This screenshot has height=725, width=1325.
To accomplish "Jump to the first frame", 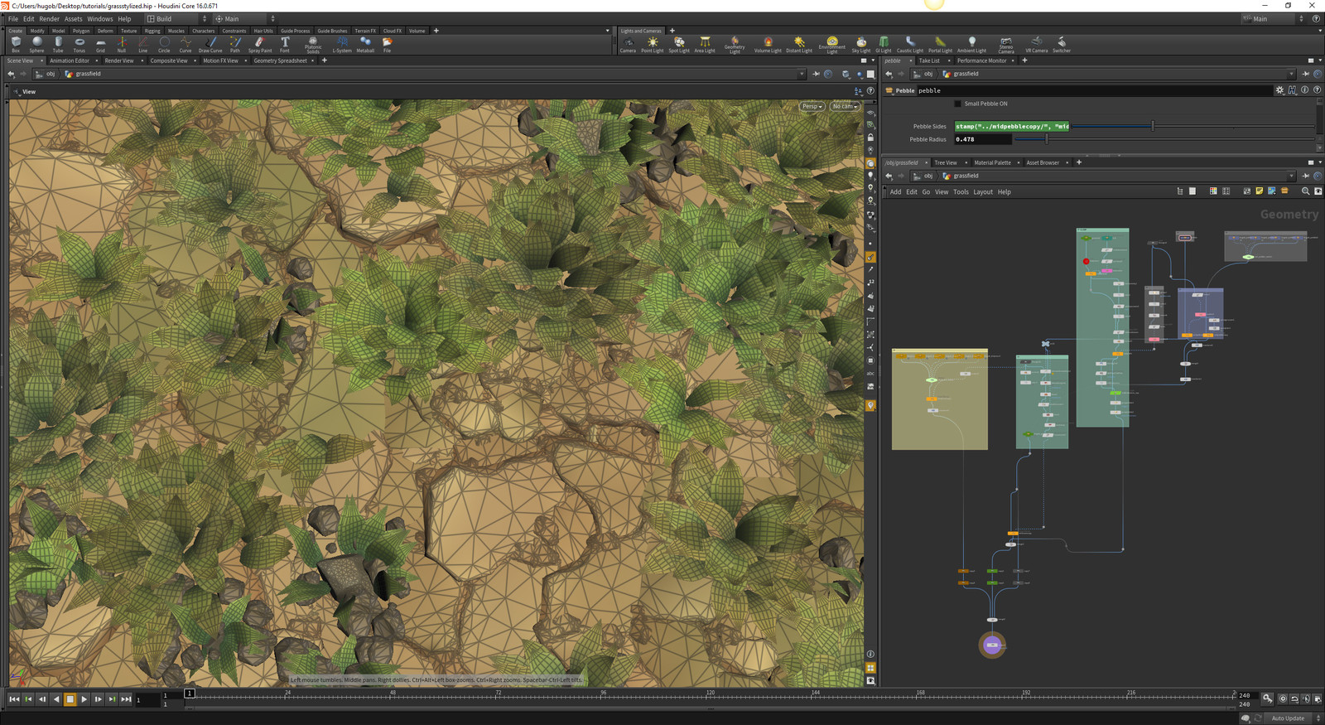I will (x=14, y=699).
